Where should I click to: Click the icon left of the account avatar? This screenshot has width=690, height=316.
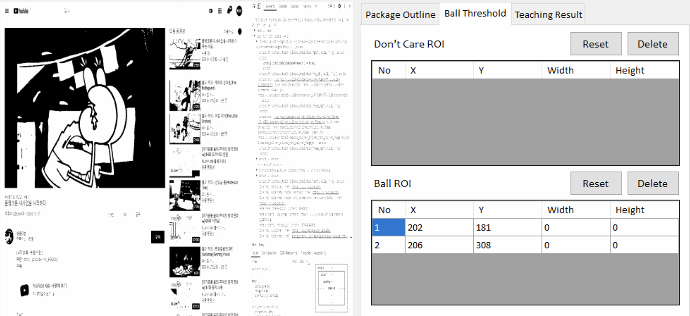pos(230,10)
